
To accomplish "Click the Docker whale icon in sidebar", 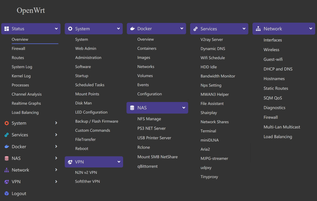I will point(7,147).
